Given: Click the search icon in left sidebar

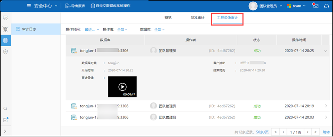Looking at the screenshot, I should click(x=6, y=109).
